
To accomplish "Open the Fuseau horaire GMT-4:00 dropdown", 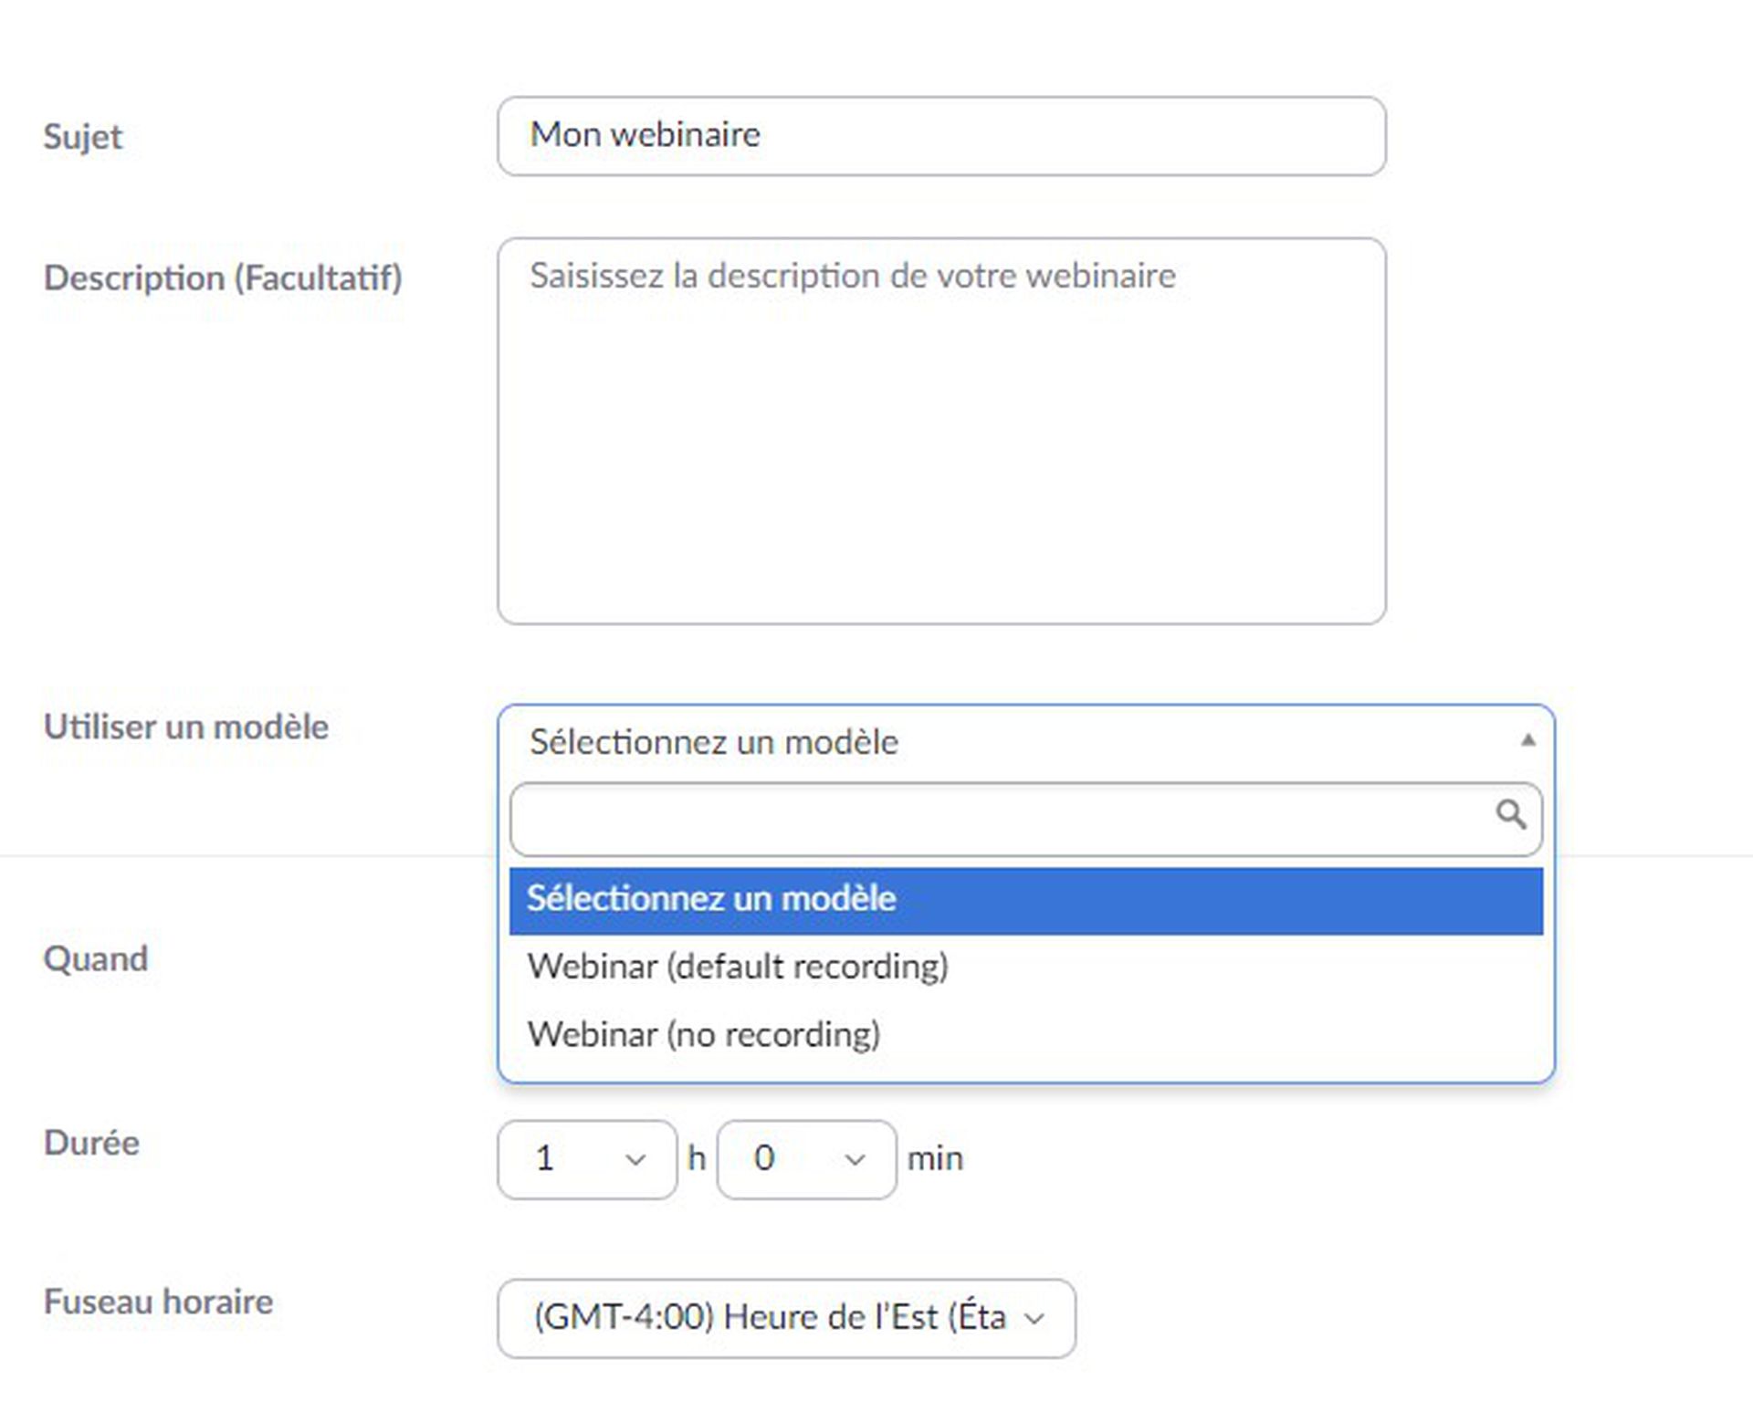I will pos(787,1318).
